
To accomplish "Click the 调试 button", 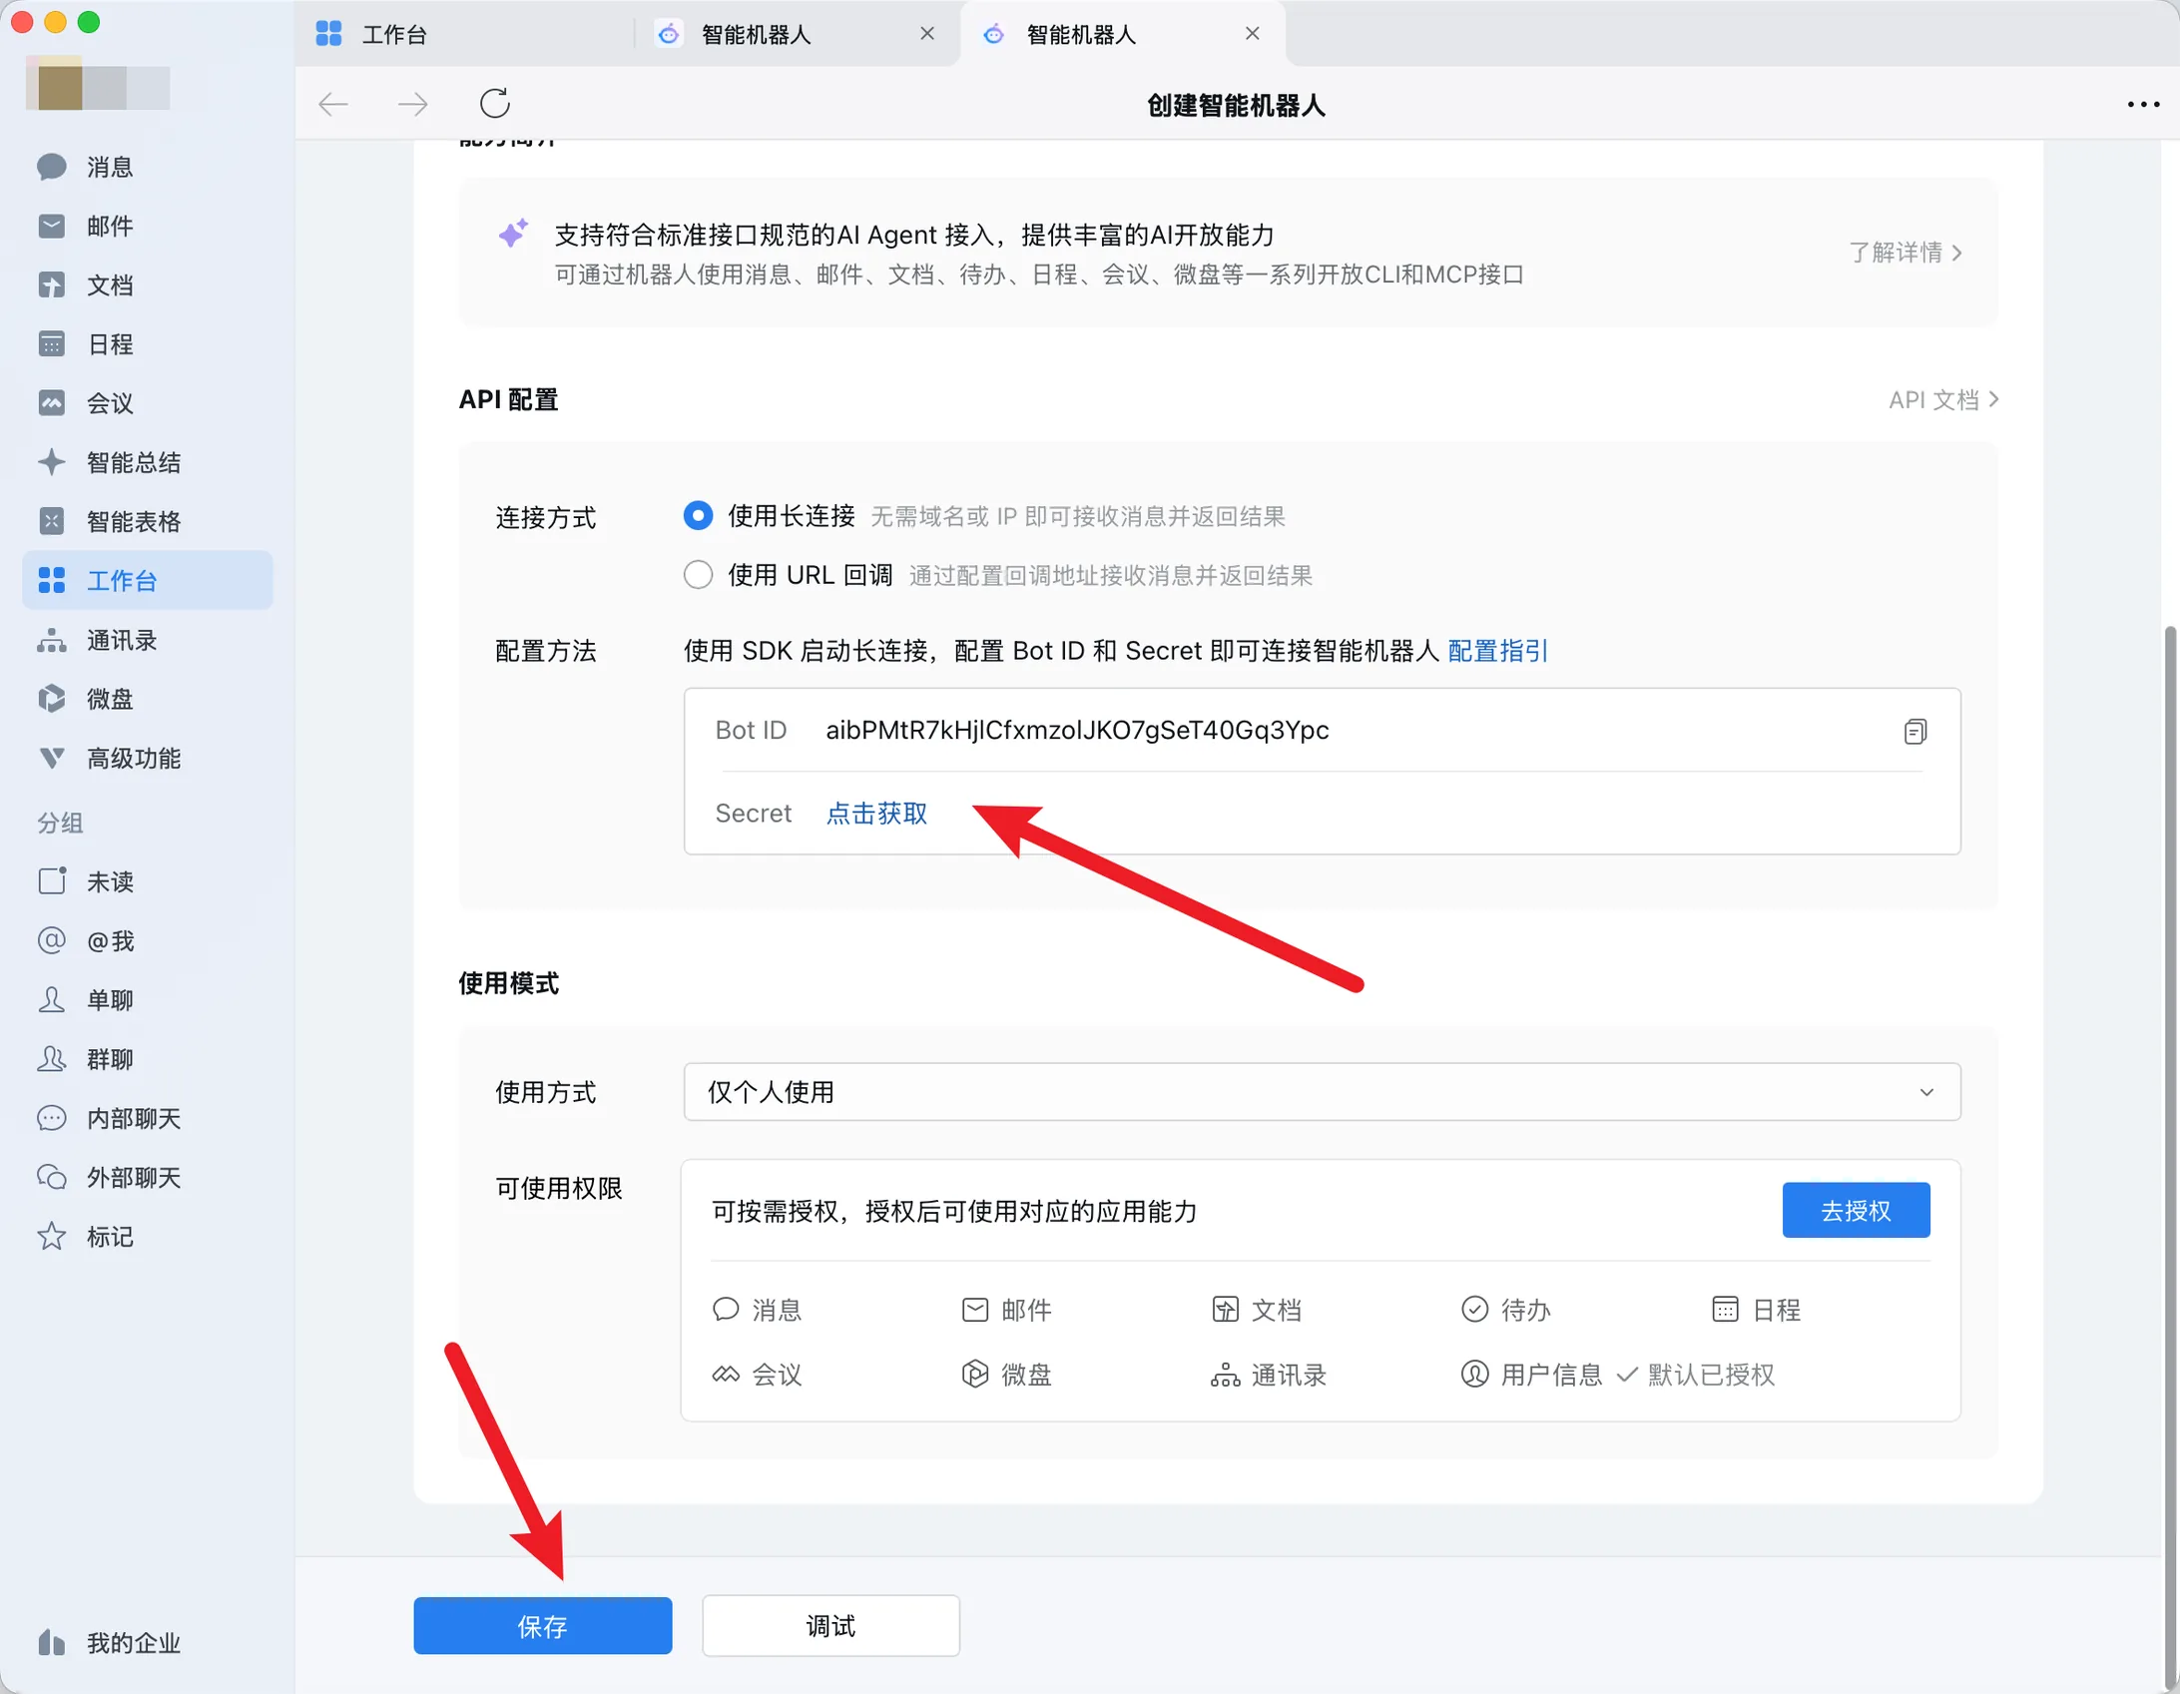I will [x=830, y=1626].
